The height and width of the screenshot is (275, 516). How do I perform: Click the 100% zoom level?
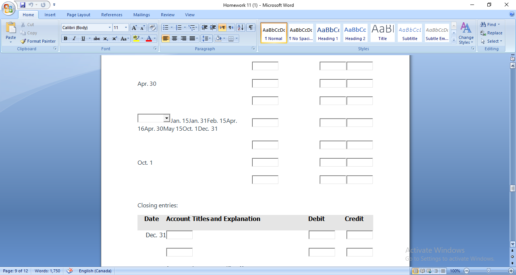(455, 271)
